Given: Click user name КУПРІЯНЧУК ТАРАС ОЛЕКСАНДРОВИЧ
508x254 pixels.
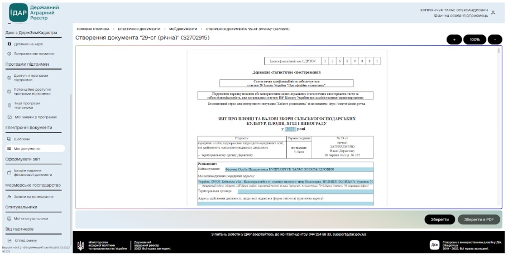Looking at the screenshot, I should coord(454,11).
